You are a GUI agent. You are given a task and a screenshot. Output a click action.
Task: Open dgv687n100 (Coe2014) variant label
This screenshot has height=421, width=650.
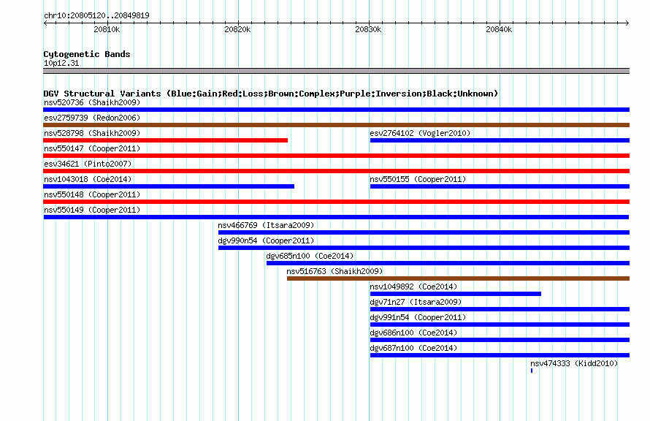point(413,348)
